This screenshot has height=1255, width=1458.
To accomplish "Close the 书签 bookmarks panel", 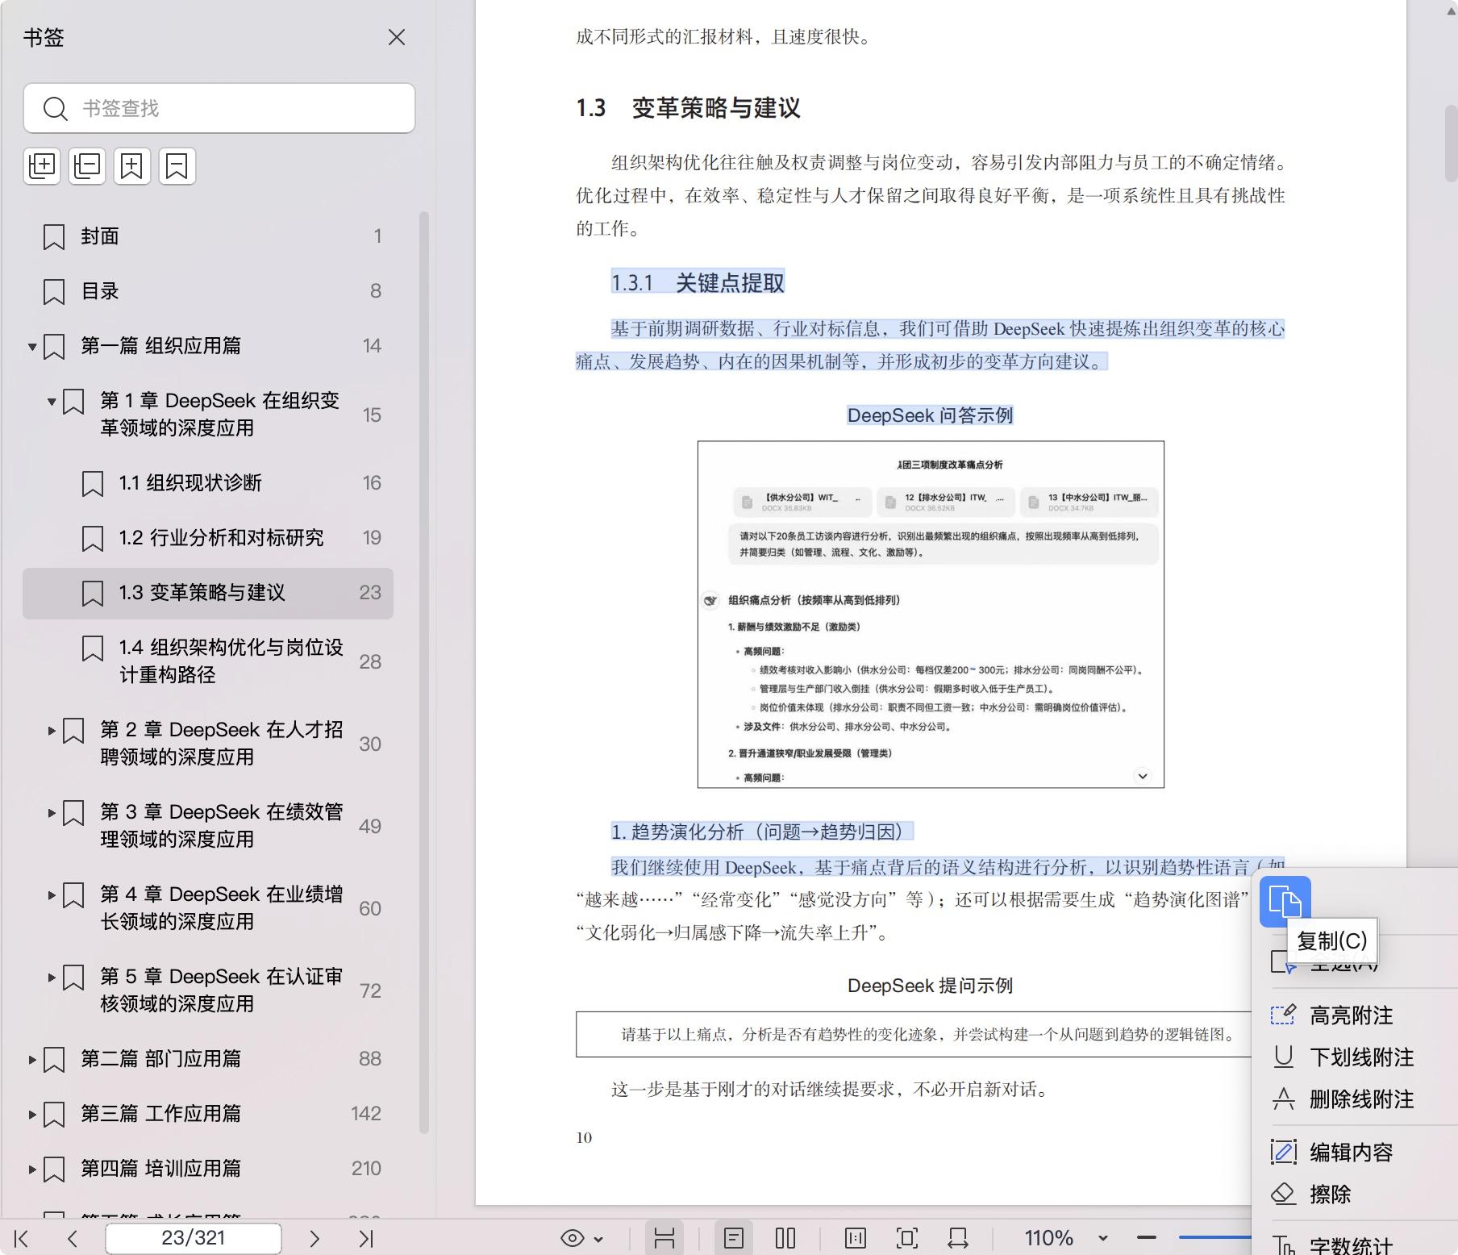I will tap(396, 37).
